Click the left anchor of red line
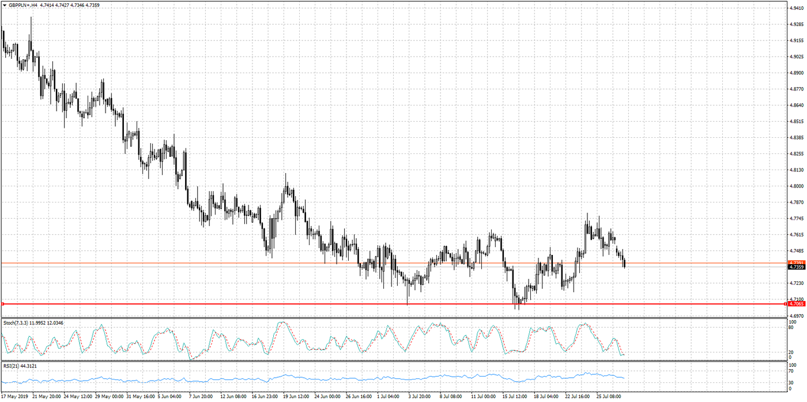The image size is (807, 402). coord(3,304)
